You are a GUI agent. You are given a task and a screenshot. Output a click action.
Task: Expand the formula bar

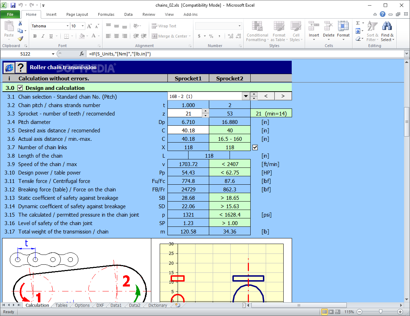coord(406,54)
